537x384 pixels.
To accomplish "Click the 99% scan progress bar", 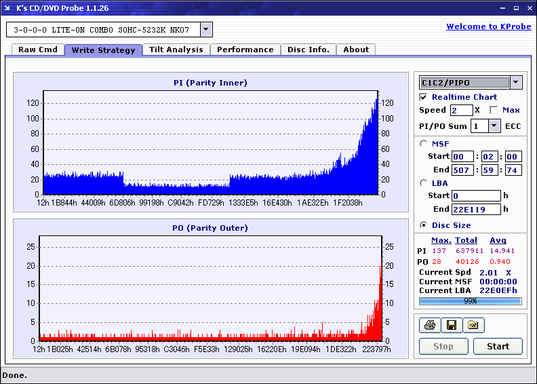I will 471,301.
